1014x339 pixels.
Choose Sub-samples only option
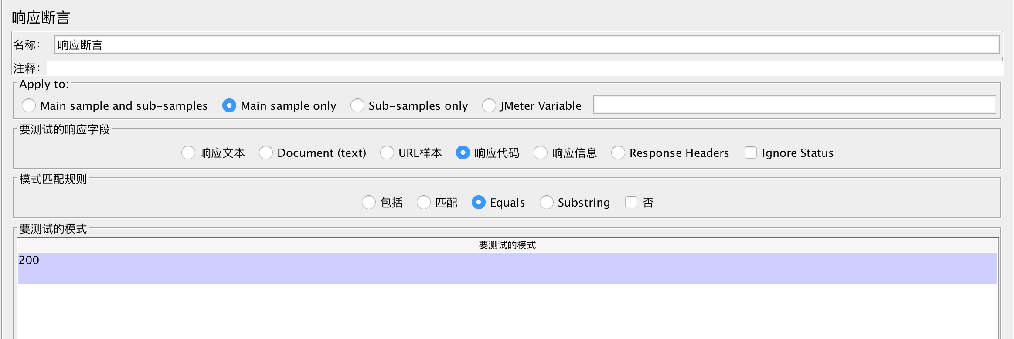pyautogui.click(x=357, y=105)
